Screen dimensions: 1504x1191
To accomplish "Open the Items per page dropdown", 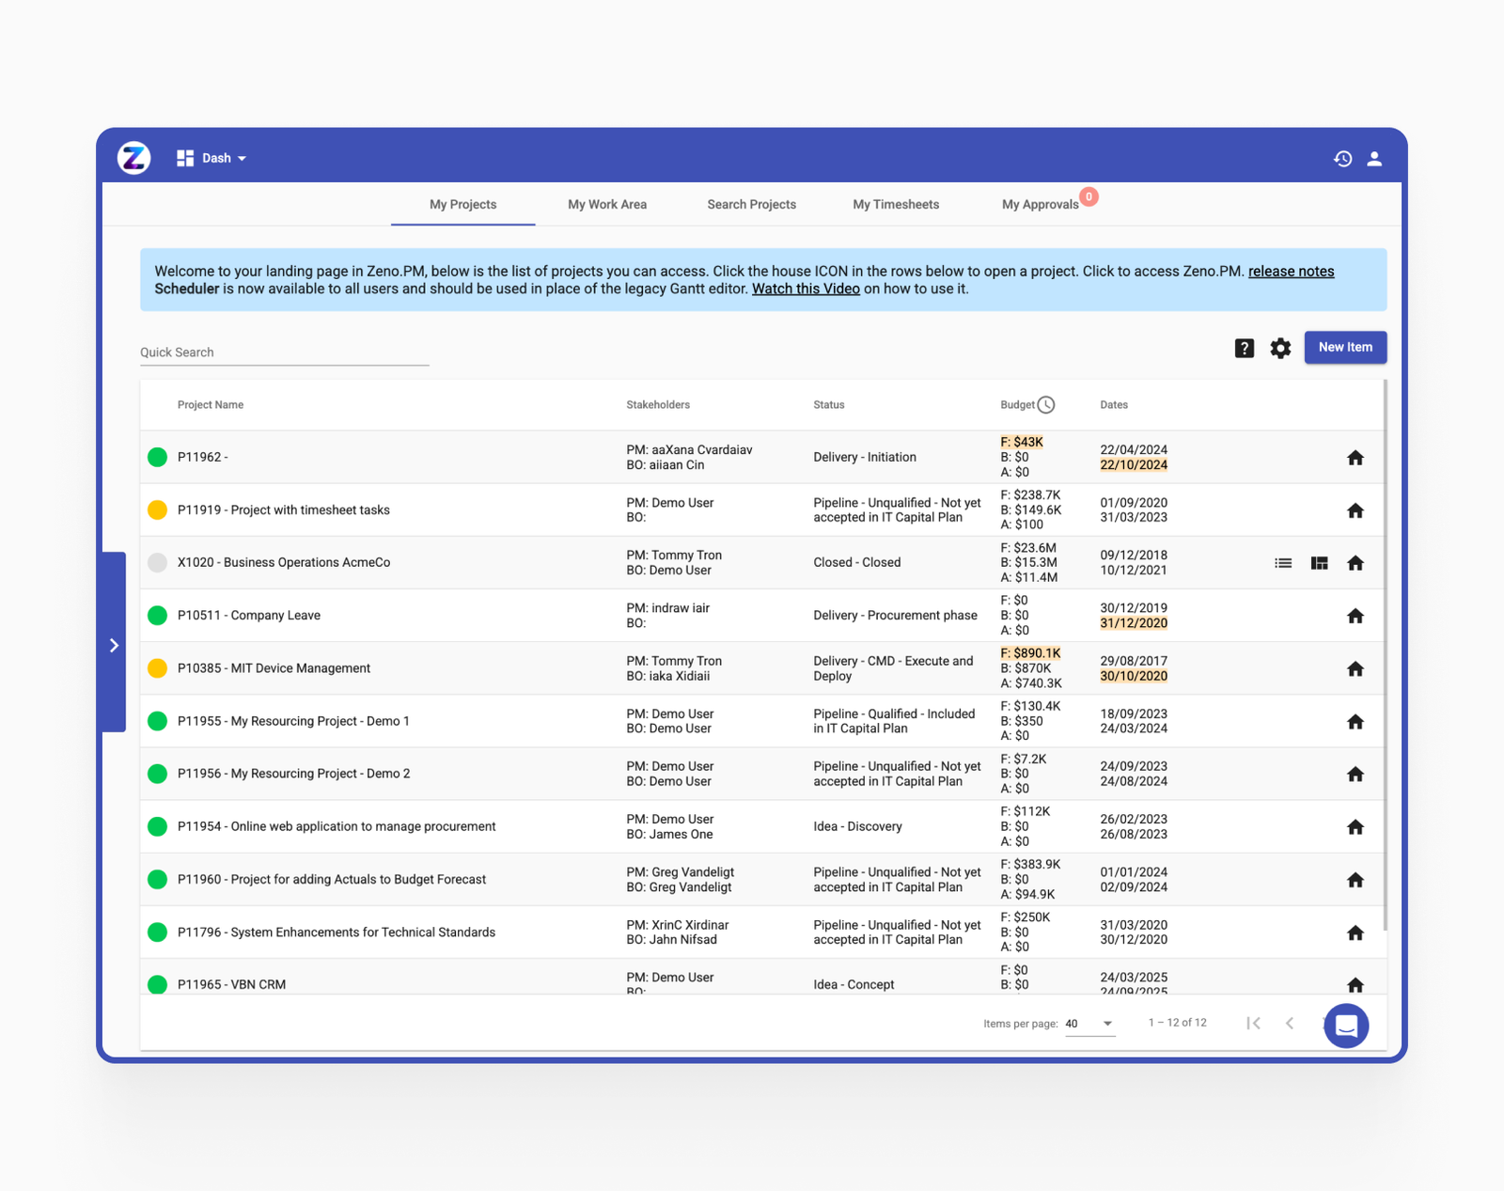I will (1089, 1024).
